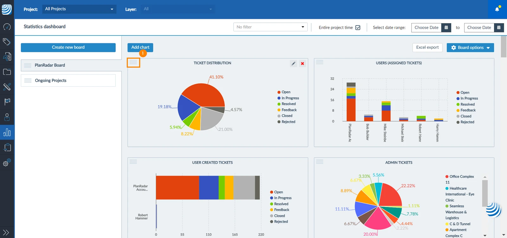The height and width of the screenshot is (238, 507).
Task: Open the clipboard icon in sidebar
Action: pyautogui.click(x=7, y=147)
